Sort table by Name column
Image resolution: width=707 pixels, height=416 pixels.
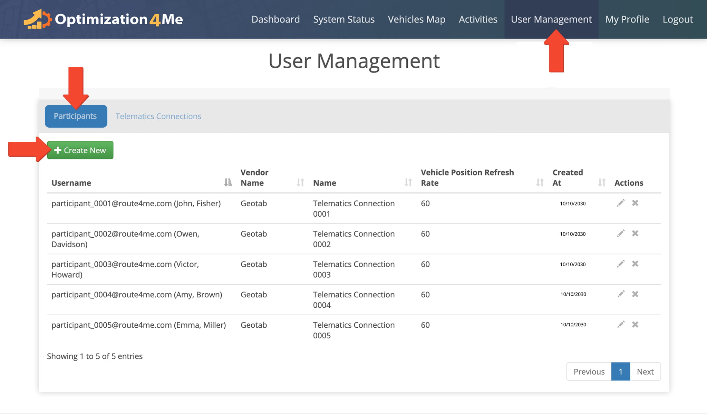tap(408, 182)
